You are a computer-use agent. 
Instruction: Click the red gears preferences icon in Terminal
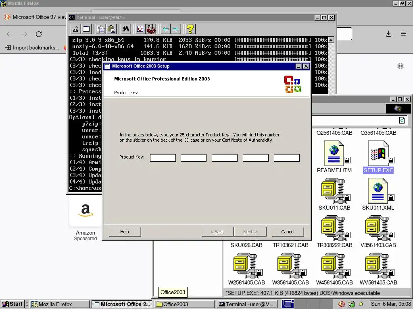pyautogui.click(x=151, y=29)
